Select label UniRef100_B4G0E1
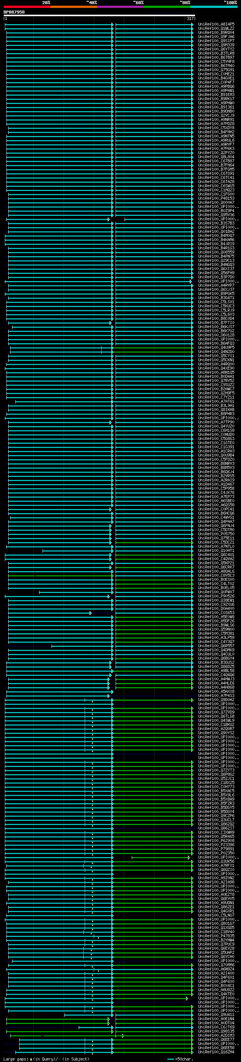The height and width of the screenshot is (1062, 241). coord(216,78)
